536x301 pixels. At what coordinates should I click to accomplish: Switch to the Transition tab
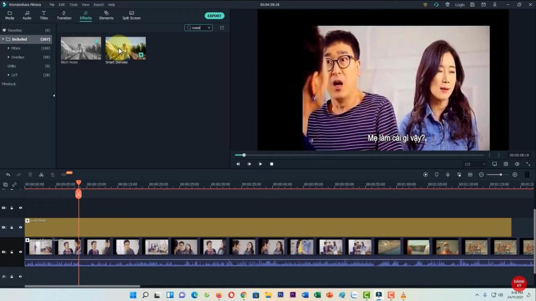(64, 16)
